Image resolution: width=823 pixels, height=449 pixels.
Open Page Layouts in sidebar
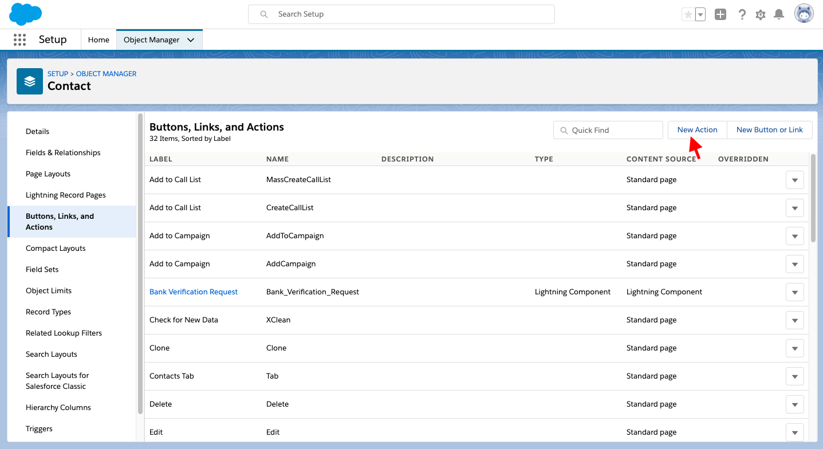click(x=48, y=174)
